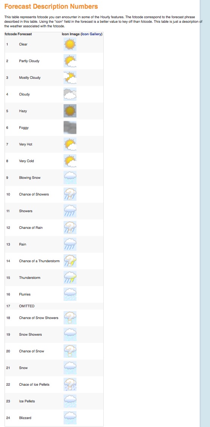Select the 'Showers' text in row 11

[x=26, y=211]
